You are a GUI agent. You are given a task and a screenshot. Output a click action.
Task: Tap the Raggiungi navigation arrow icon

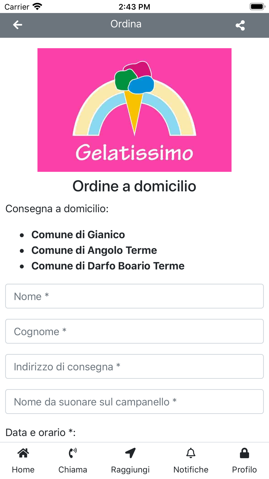pyautogui.click(x=130, y=453)
